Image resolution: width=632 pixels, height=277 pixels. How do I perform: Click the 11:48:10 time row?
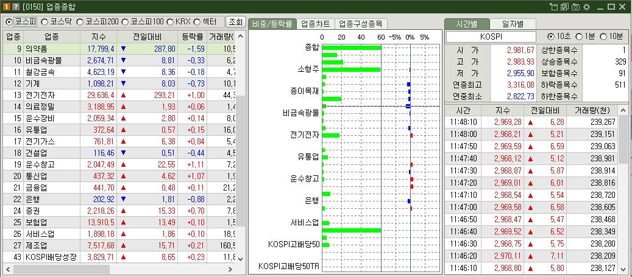point(532,122)
